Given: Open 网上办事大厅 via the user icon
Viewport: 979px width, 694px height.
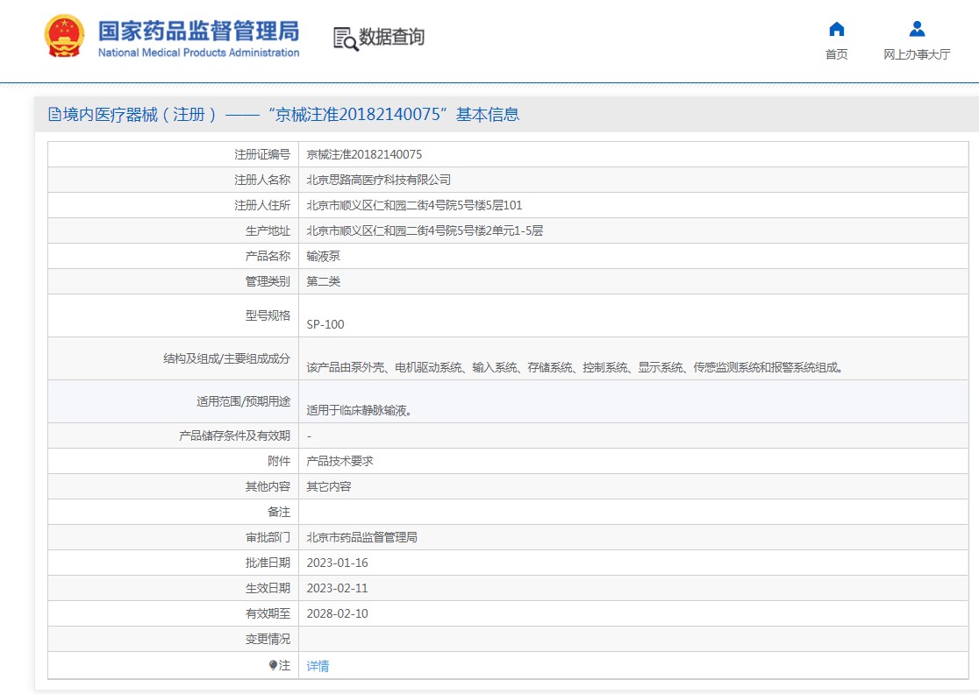Looking at the screenshot, I should (917, 29).
